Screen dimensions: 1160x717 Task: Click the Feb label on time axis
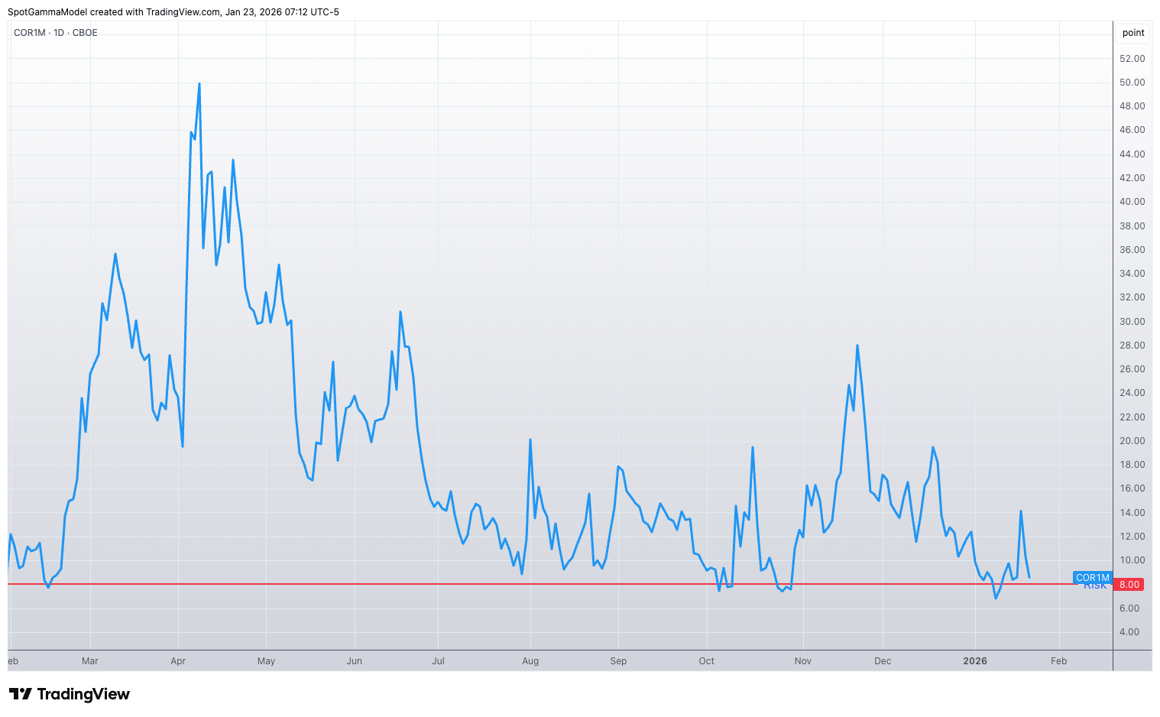[1058, 661]
